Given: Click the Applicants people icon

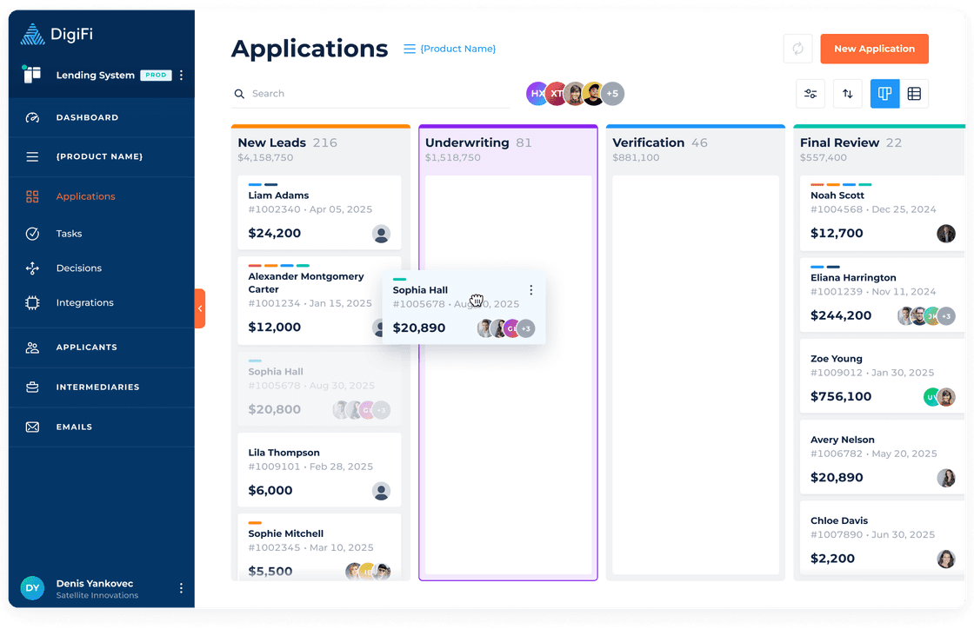Looking at the screenshot, I should pyautogui.click(x=31, y=348).
